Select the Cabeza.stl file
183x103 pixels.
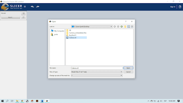[76, 37]
